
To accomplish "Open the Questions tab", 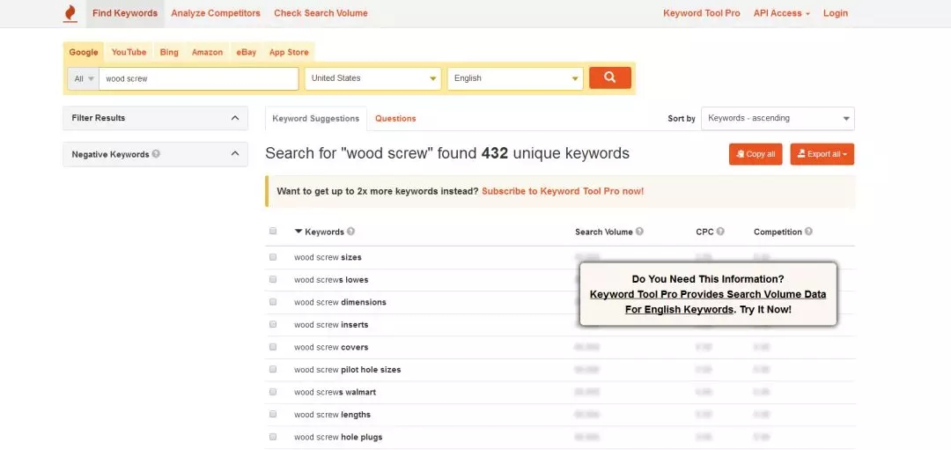I will pyautogui.click(x=395, y=118).
